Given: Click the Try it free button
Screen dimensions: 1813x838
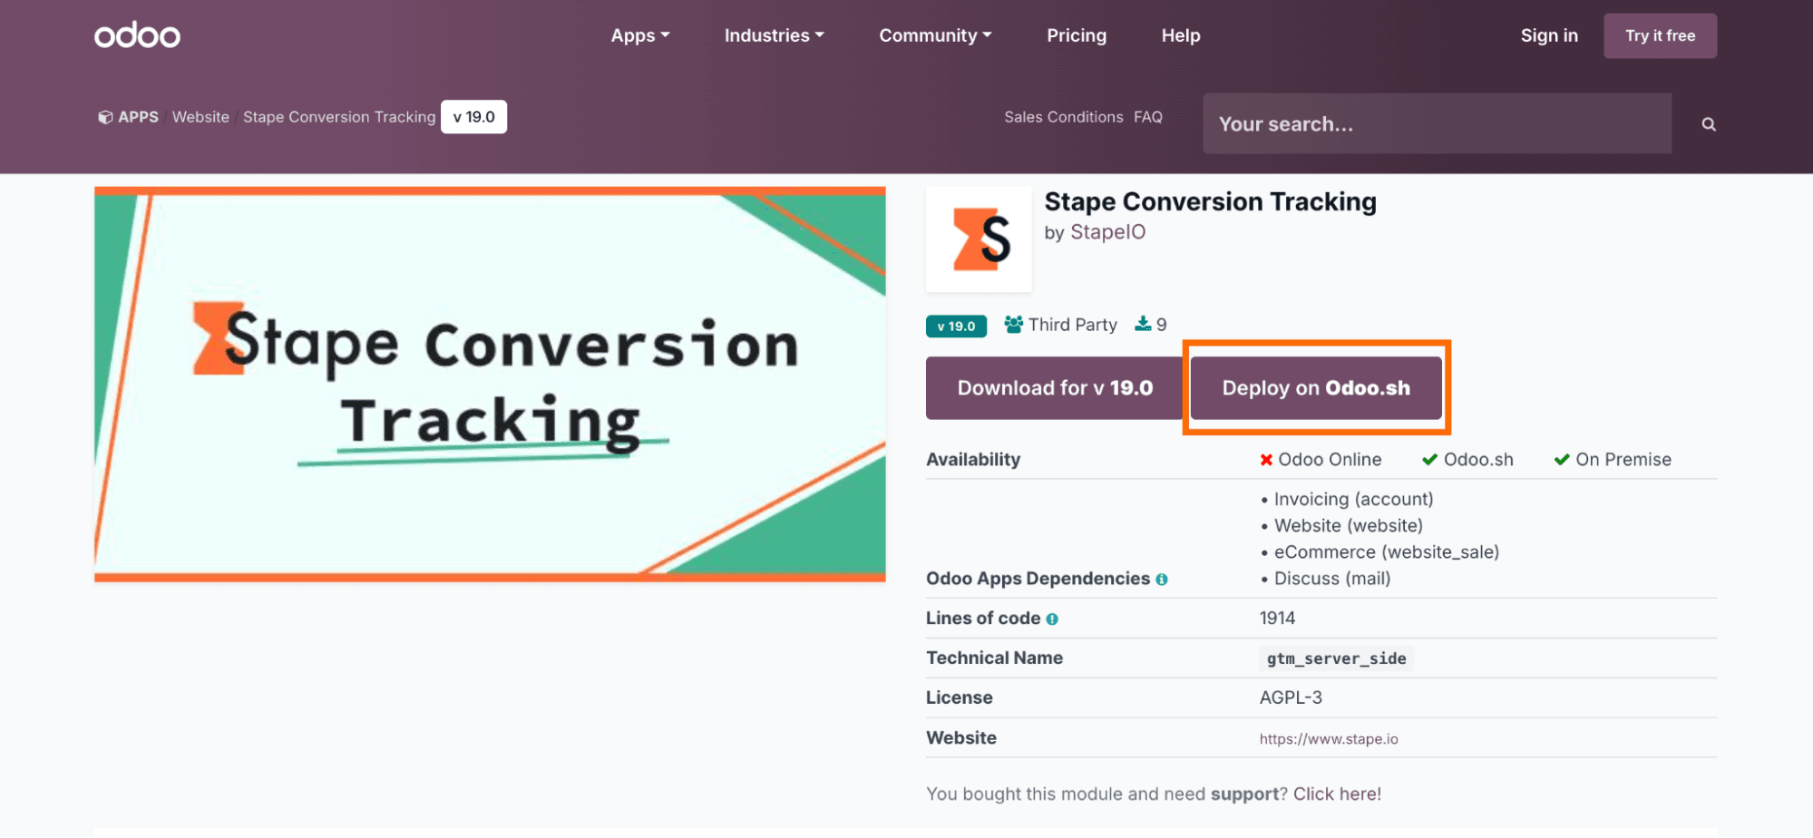Looking at the screenshot, I should click(x=1660, y=35).
